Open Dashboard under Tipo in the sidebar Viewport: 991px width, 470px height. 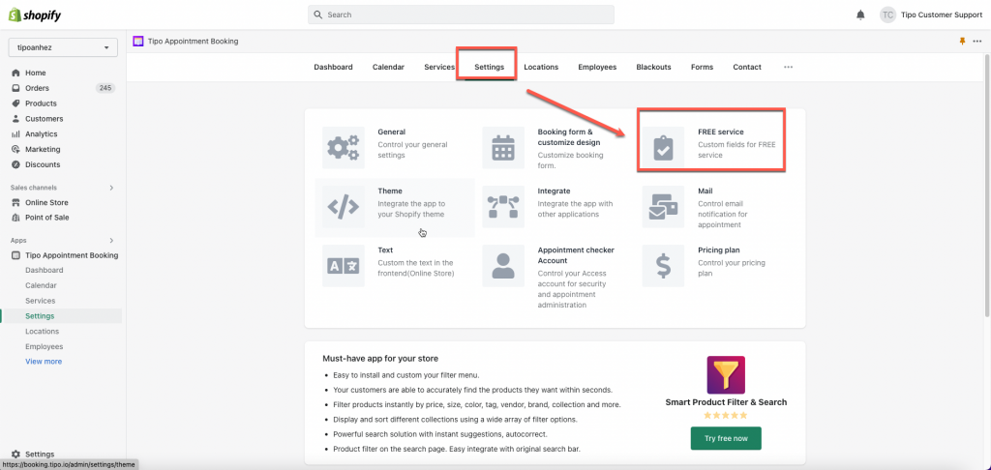45,271
